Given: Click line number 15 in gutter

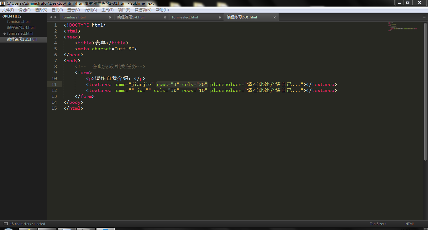Looking at the screenshot, I should [54, 108].
